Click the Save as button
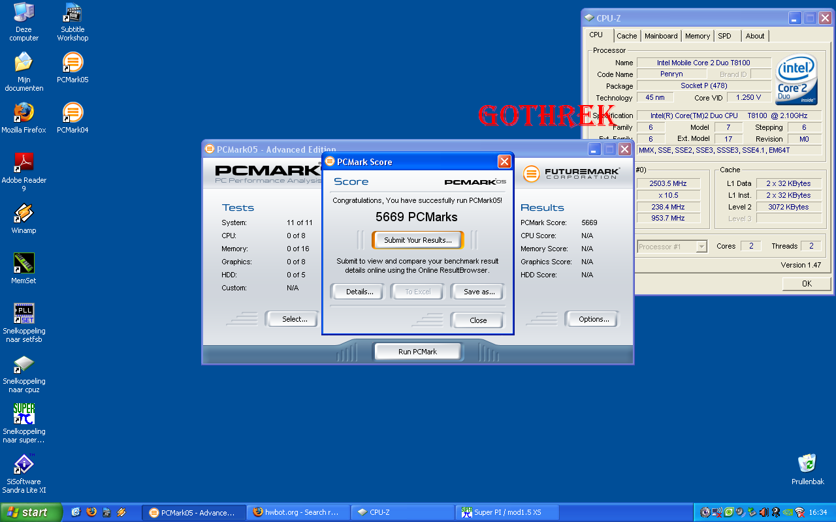836x522 pixels. pos(479,292)
